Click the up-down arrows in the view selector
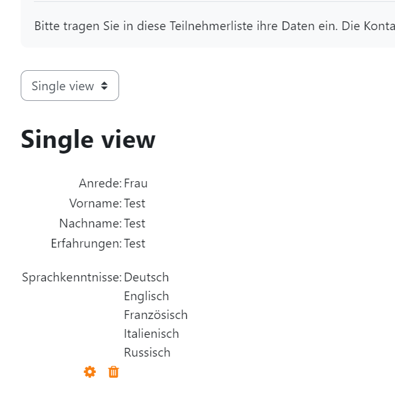The width and height of the screenshot is (395, 408). coord(104,86)
